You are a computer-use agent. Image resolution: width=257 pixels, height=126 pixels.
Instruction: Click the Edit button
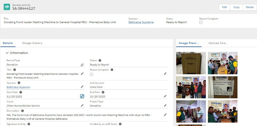coord(224,7)
